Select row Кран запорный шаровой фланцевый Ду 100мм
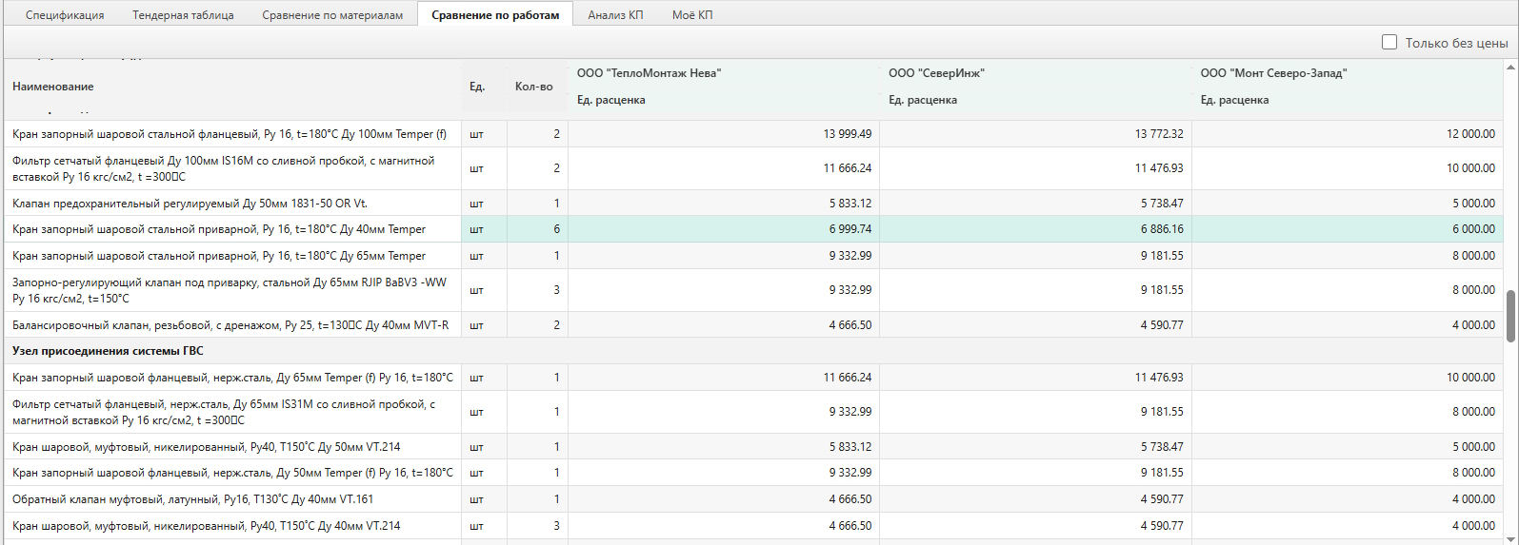This screenshot has width=1519, height=545. 753,134
